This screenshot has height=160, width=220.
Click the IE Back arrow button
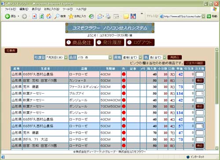[7, 16]
